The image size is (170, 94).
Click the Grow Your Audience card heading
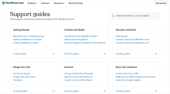pyautogui.click(x=126, y=67)
